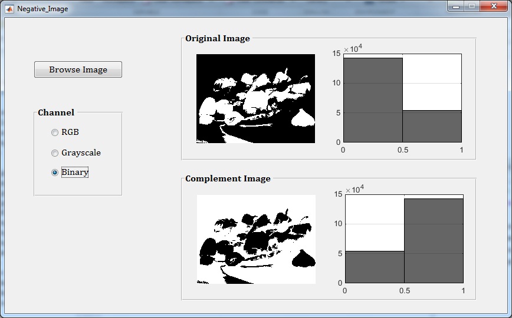Click the Original Image panel title
Image resolution: width=512 pixels, height=318 pixels.
[218, 39]
